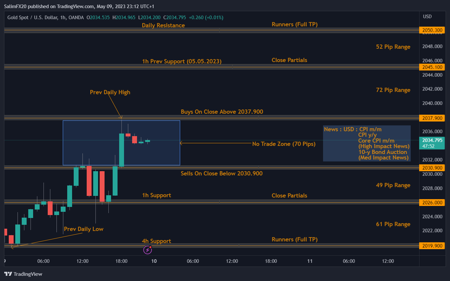Click the teal current price label 2034.795
The width and height of the screenshot is (450, 281).
(x=432, y=141)
